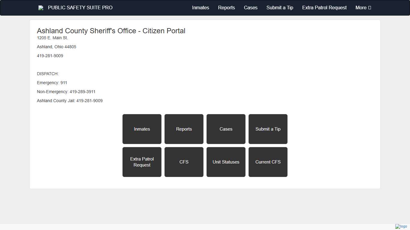Go to Cases in the navigation bar
The width and height of the screenshot is (410, 230).
pyautogui.click(x=251, y=8)
